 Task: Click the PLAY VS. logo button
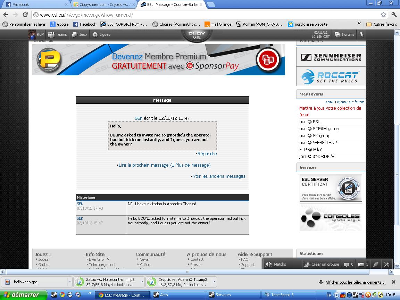click(x=197, y=35)
